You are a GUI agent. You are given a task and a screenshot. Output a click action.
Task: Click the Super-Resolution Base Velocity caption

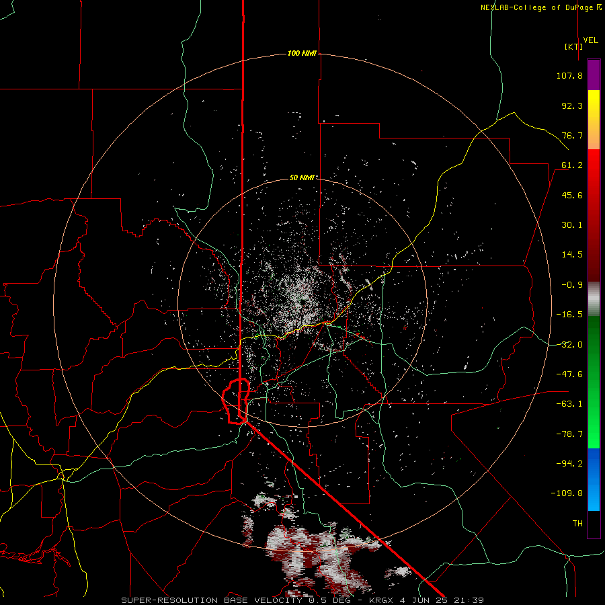[x=302, y=600]
